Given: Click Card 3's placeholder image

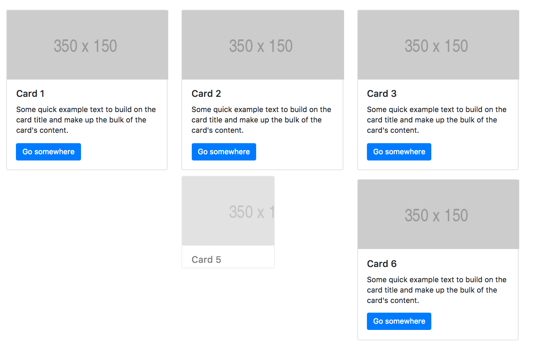Looking at the screenshot, I should tap(438, 45).
